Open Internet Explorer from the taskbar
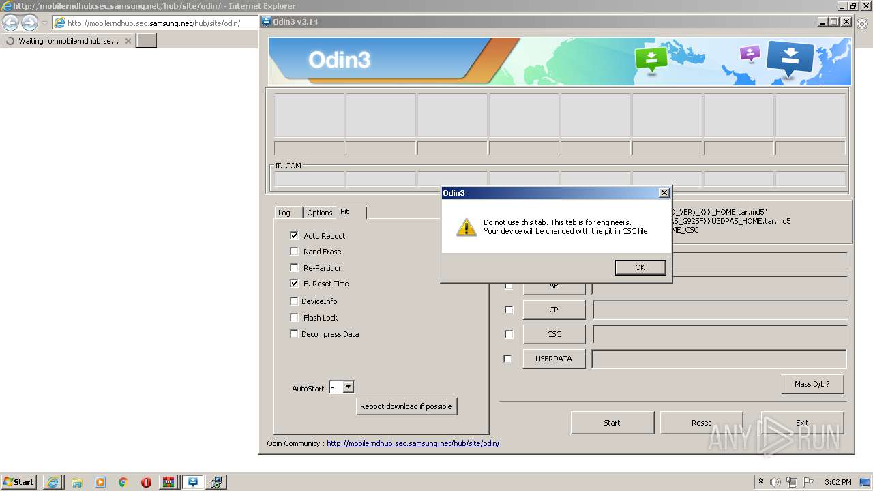873x491 pixels. pos(53,482)
